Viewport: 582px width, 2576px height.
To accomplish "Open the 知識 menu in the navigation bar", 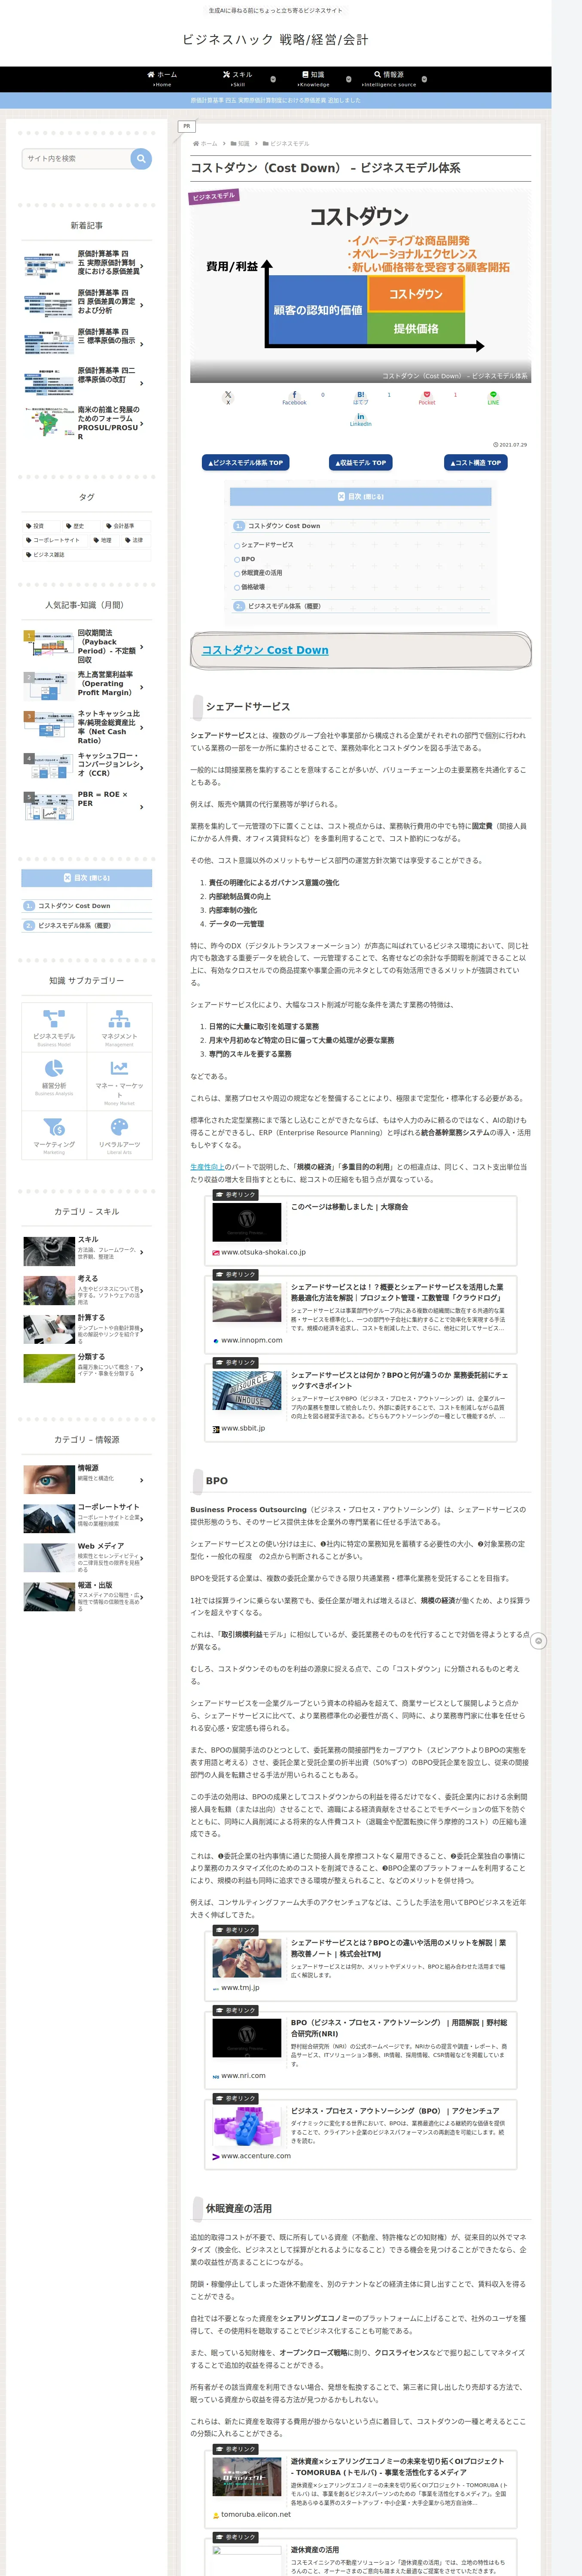I will click(x=313, y=79).
